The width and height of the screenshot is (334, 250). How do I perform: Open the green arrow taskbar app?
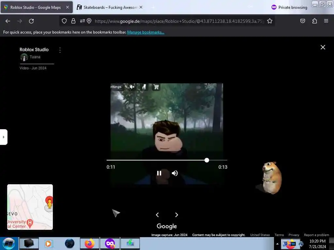pos(130,243)
